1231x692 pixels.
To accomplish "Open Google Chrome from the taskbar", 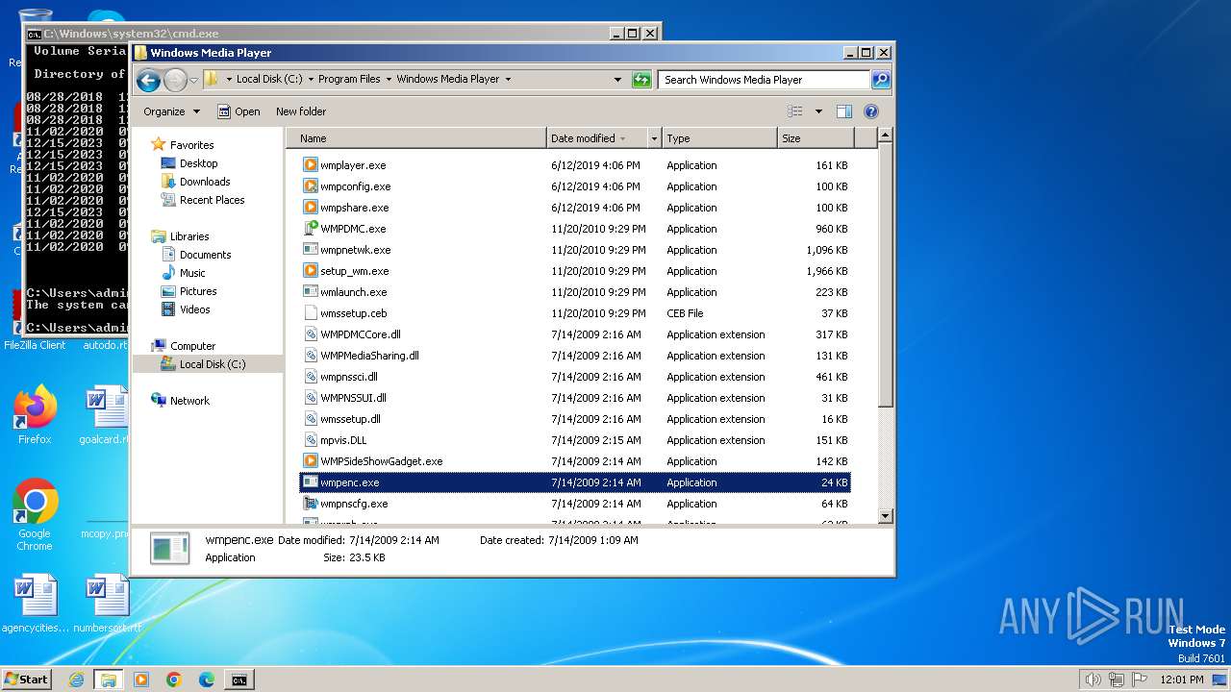I will [174, 680].
